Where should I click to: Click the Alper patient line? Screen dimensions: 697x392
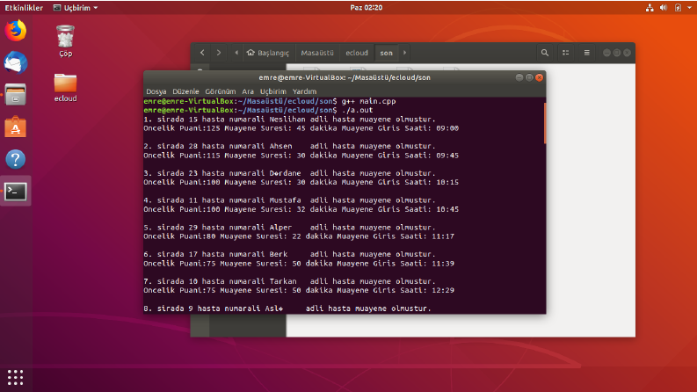tap(289, 227)
